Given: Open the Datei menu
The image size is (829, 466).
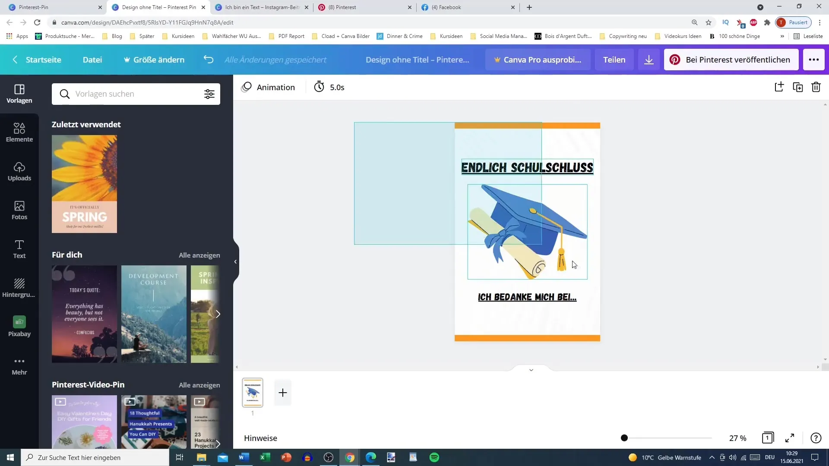Looking at the screenshot, I should point(92,59).
